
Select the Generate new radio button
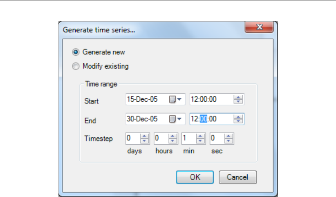pos(75,52)
